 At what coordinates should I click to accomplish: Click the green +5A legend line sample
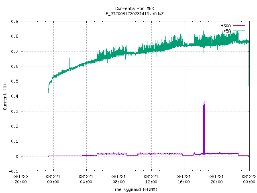click(x=239, y=31)
